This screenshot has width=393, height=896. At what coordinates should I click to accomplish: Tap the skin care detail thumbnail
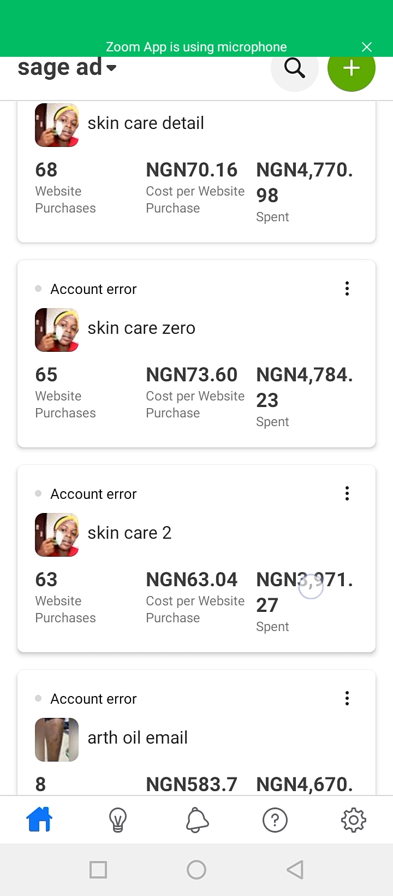(57, 125)
